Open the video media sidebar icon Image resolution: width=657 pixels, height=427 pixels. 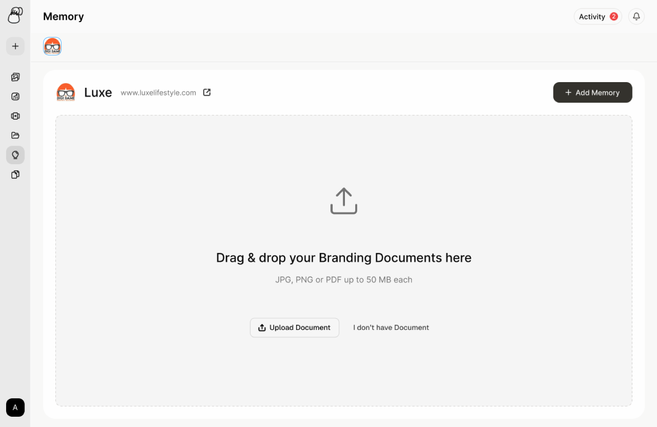pyautogui.click(x=15, y=116)
